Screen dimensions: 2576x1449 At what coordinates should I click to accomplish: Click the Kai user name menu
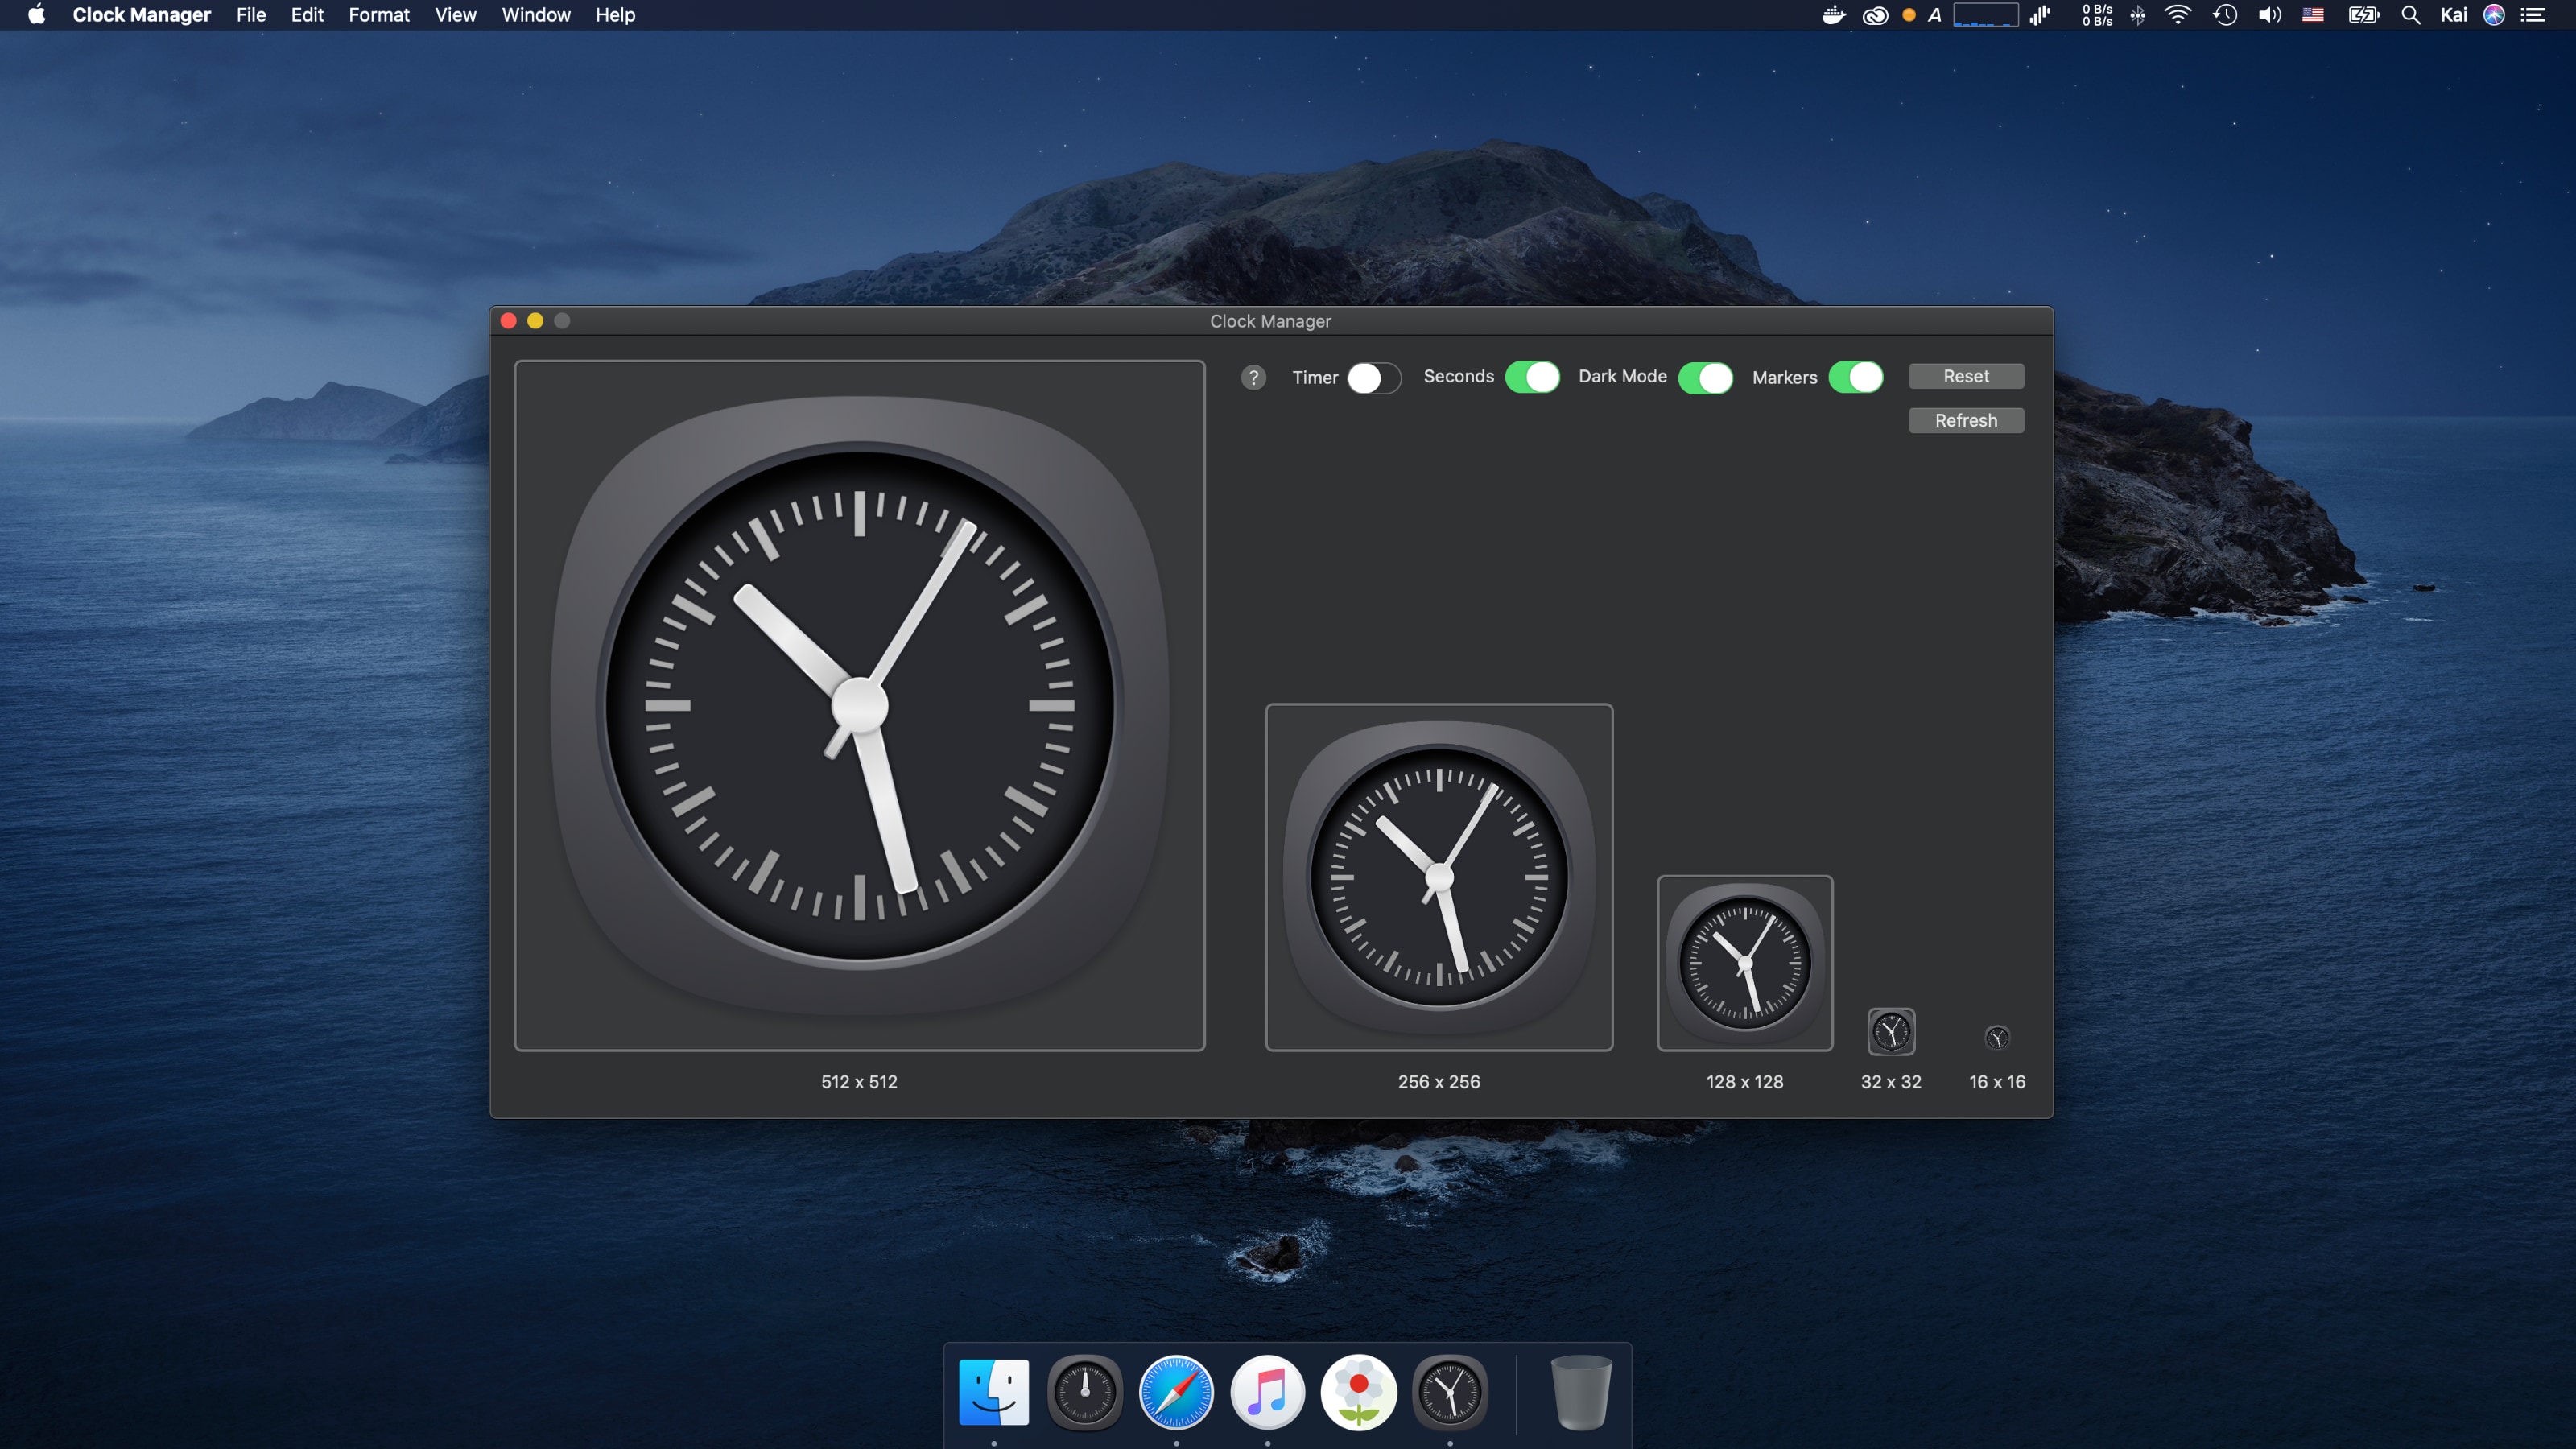pyautogui.click(x=2454, y=15)
